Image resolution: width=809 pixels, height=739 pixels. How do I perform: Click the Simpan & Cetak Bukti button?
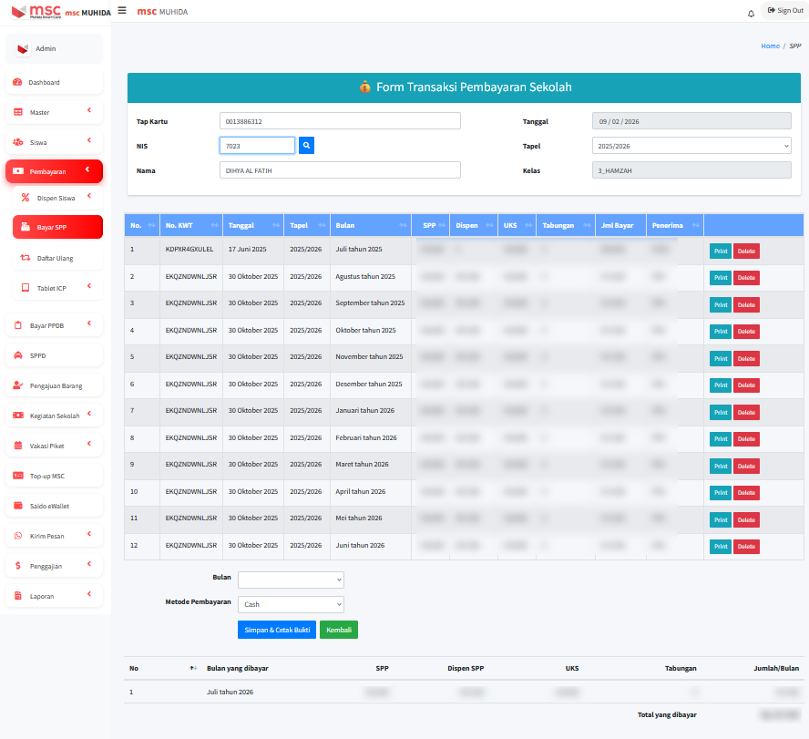tap(276, 630)
